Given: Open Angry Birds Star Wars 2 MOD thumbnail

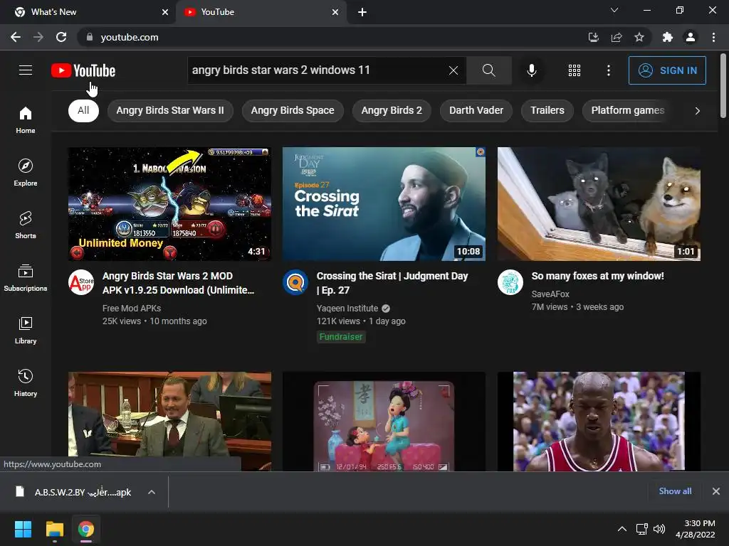Looking at the screenshot, I should pyautogui.click(x=169, y=204).
